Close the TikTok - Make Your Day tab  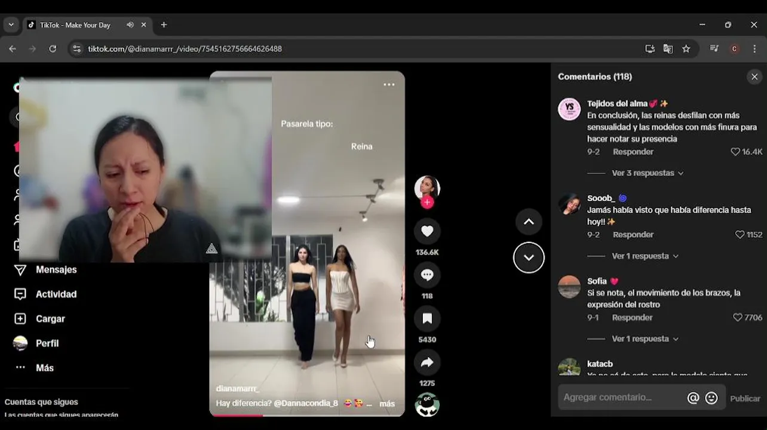point(143,25)
